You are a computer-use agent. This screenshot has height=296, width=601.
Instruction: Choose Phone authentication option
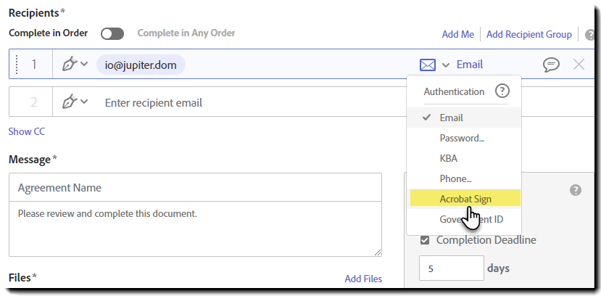click(456, 178)
